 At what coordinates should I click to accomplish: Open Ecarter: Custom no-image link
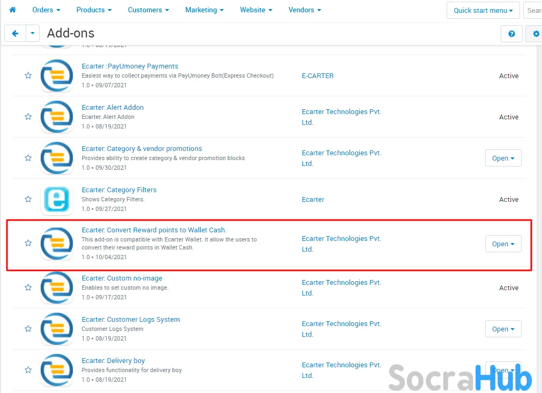point(122,278)
